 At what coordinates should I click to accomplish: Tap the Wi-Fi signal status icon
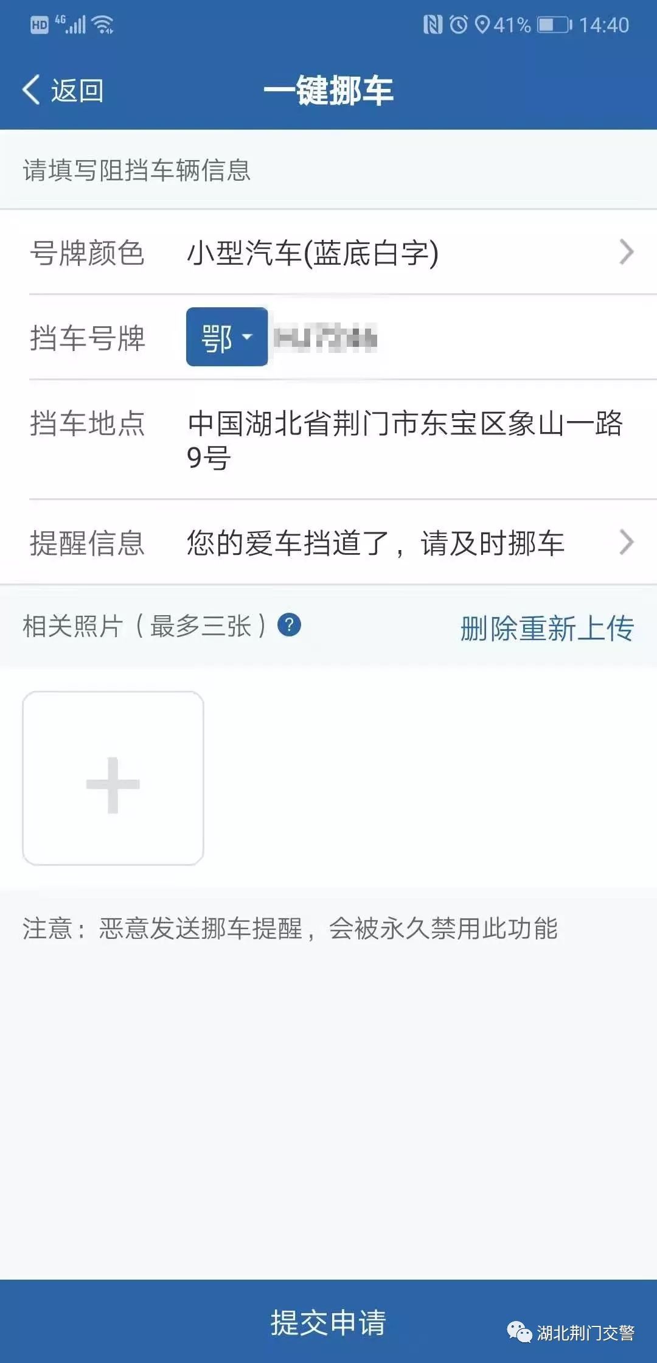pos(103,25)
